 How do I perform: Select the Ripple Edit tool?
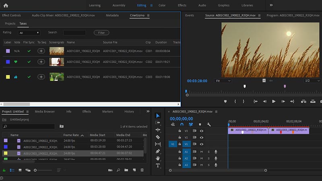coord(158,130)
